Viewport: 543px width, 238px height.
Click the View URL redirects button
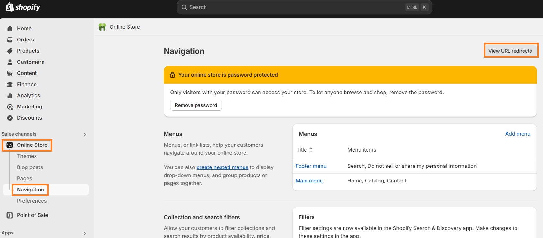pos(510,51)
